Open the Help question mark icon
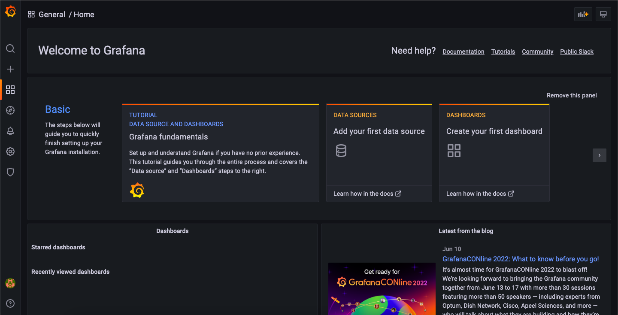This screenshot has width=618, height=315. coord(10,303)
